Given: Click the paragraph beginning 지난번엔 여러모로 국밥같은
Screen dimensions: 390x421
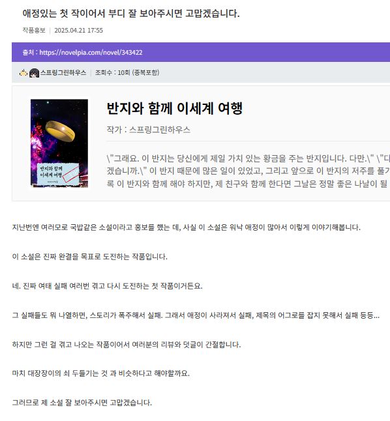Looking at the screenshot, I should point(187,227).
